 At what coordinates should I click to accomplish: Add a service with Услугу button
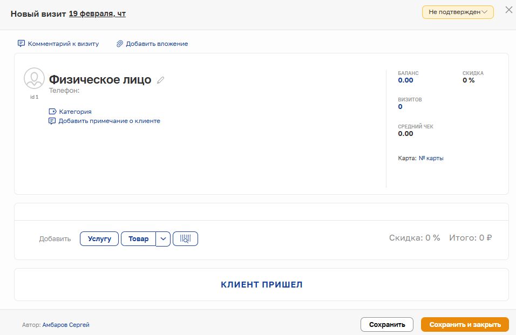point(99,238)
